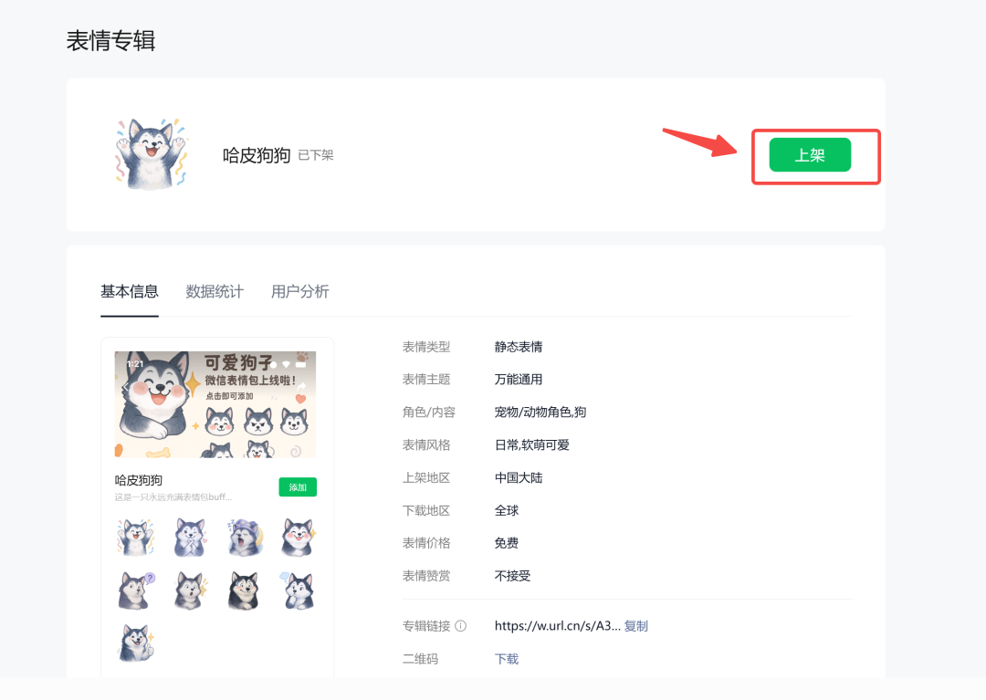Click the 表情主题 field label

point(426,380)
